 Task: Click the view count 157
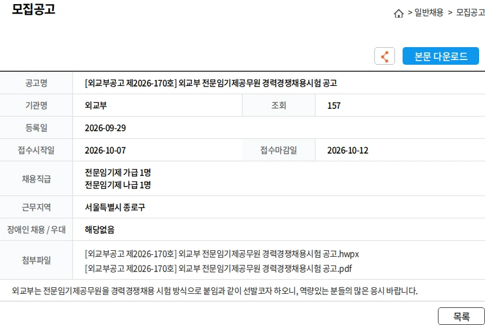click(334, 105)
